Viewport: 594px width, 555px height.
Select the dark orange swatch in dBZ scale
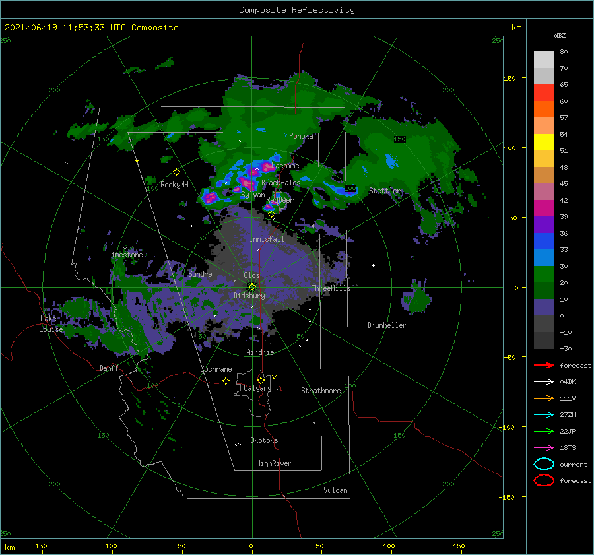coord(544,110)
